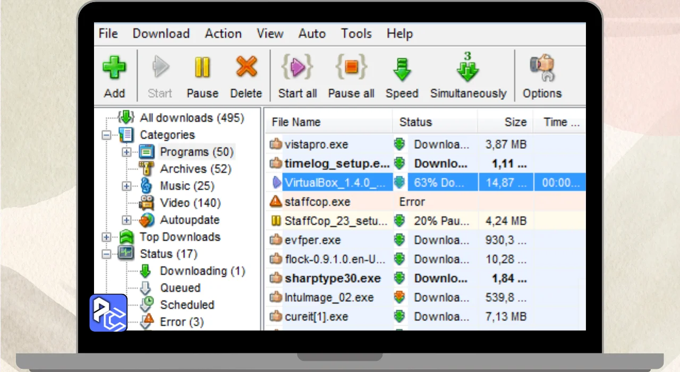Screen dimensions: 680x372
Task: Sort by the File Name column header
Action: point(328,122)
